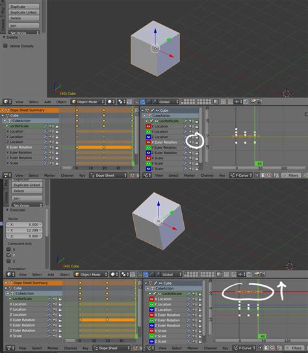Open Marker menu in upper Dope Sheet header
This screenshot has width=308, height=353.
(49, 175)
